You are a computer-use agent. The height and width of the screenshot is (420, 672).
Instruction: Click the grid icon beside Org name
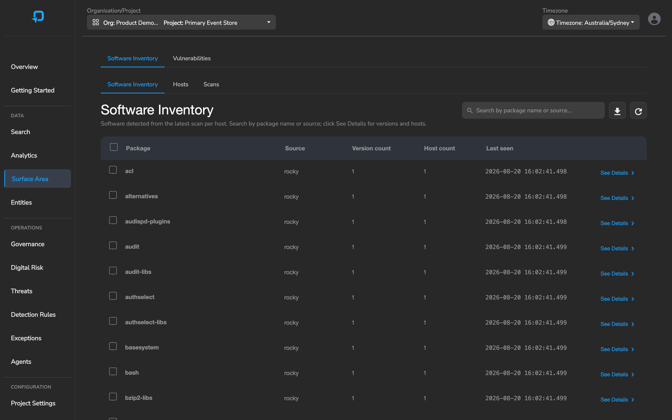click(96, 22)
